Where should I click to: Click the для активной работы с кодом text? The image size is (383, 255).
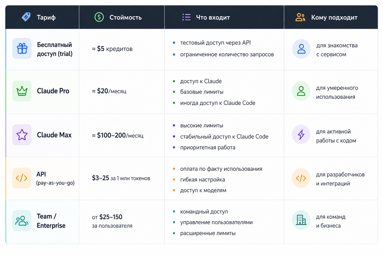point(336,136)
